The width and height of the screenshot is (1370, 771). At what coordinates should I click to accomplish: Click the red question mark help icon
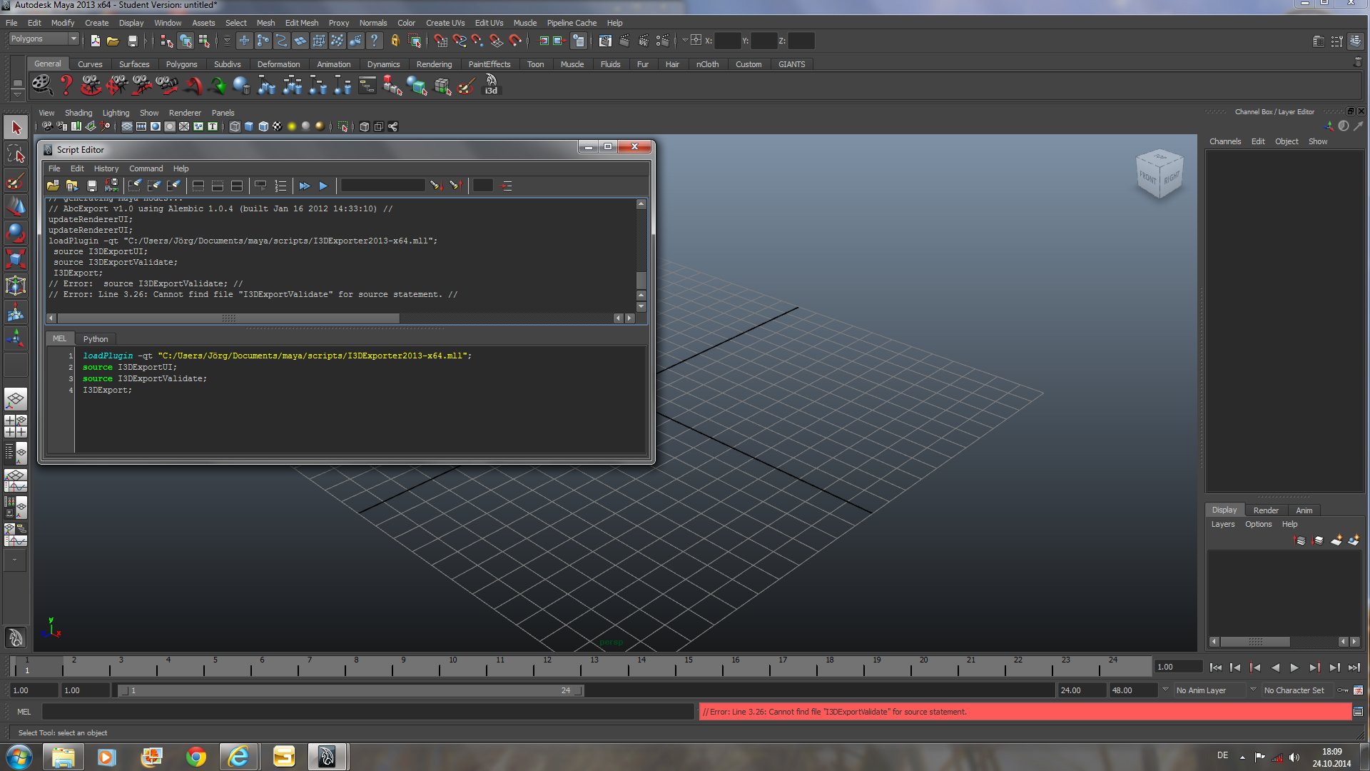(x=66, y=86)
